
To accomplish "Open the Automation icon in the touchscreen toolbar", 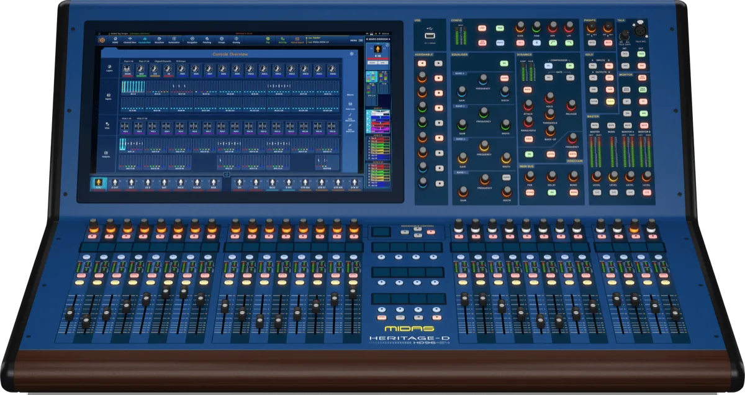I will pyautogui.click(x=174, y=39).
